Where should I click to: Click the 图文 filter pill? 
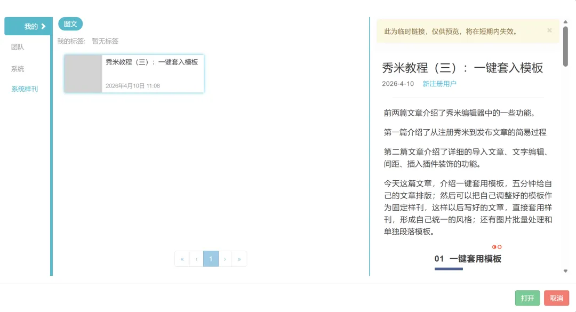point(70,24)
